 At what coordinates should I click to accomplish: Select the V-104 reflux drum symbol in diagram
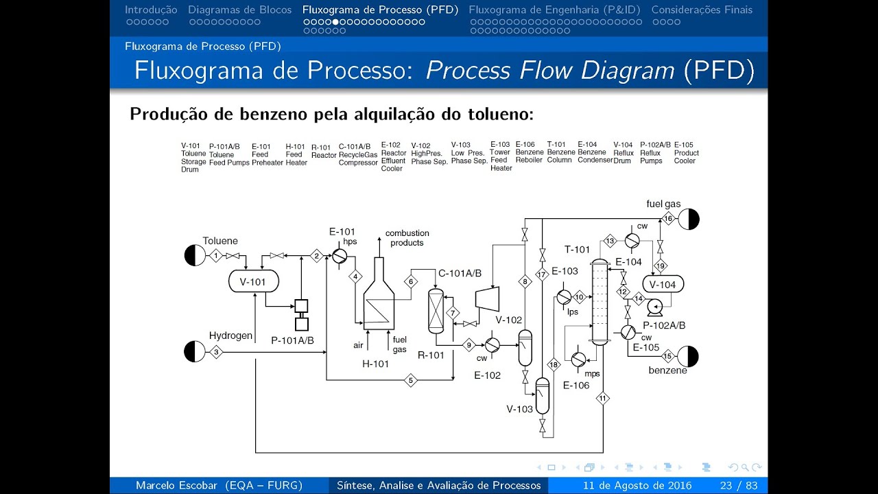point(663,284)
